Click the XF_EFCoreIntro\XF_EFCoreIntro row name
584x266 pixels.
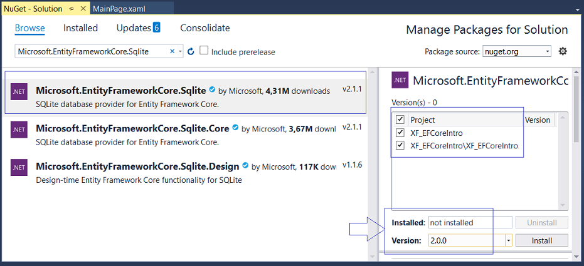click(x=464, y=146)
